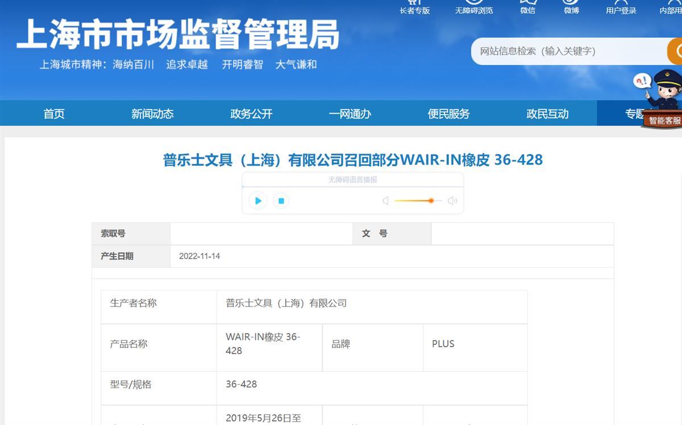Enable 无障碍浏览 accessible browsing
Screen dimensions: 682x425
474,7
